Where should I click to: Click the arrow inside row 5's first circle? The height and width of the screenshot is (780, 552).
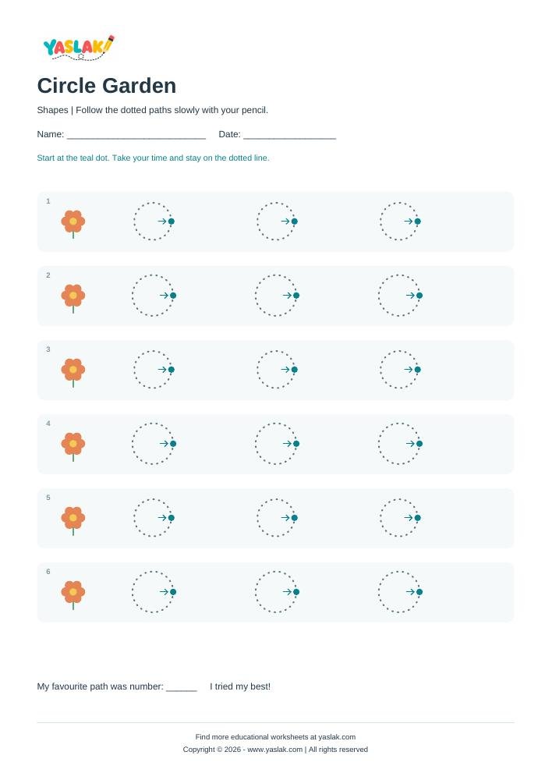coord(162,518)
